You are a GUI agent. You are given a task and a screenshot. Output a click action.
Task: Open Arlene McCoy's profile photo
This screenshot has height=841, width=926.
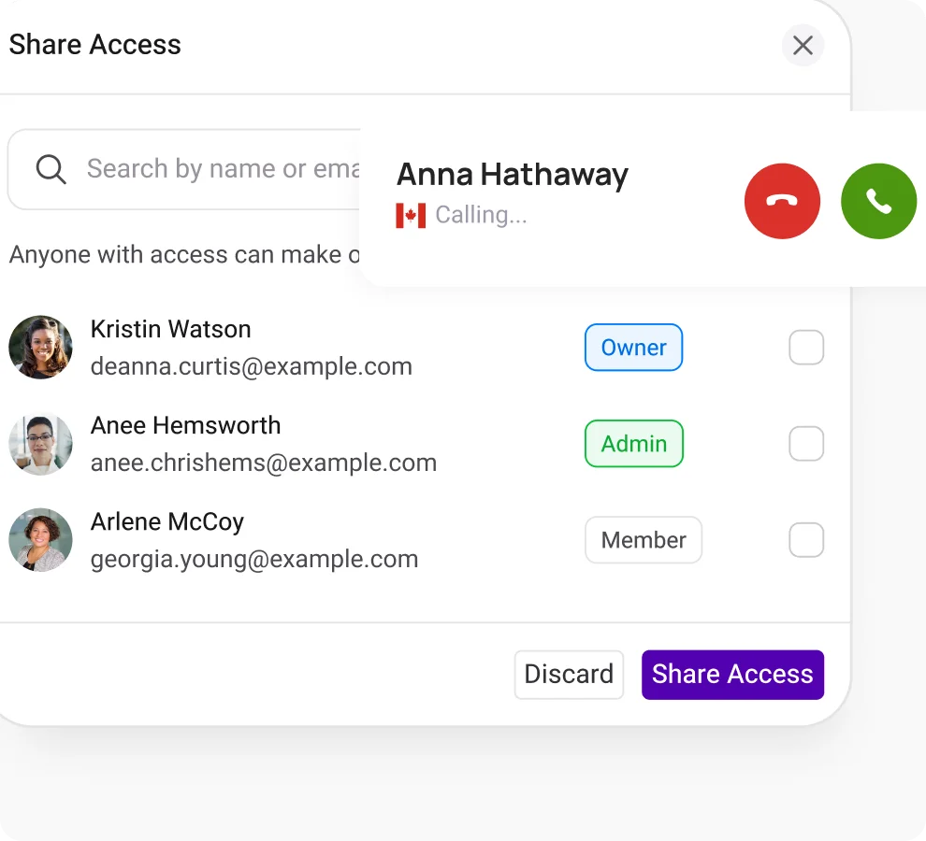click(41, 540)
